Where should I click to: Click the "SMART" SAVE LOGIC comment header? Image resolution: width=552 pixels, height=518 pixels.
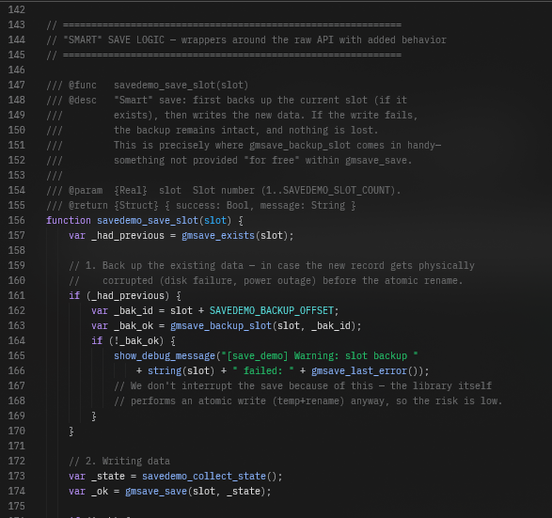tap(246, 39)
